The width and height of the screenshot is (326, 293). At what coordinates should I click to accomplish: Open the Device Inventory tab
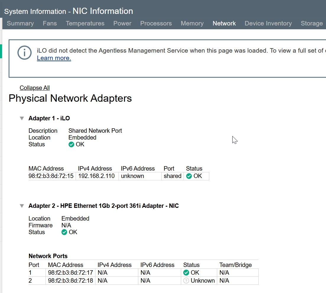(x=268, y=23)
